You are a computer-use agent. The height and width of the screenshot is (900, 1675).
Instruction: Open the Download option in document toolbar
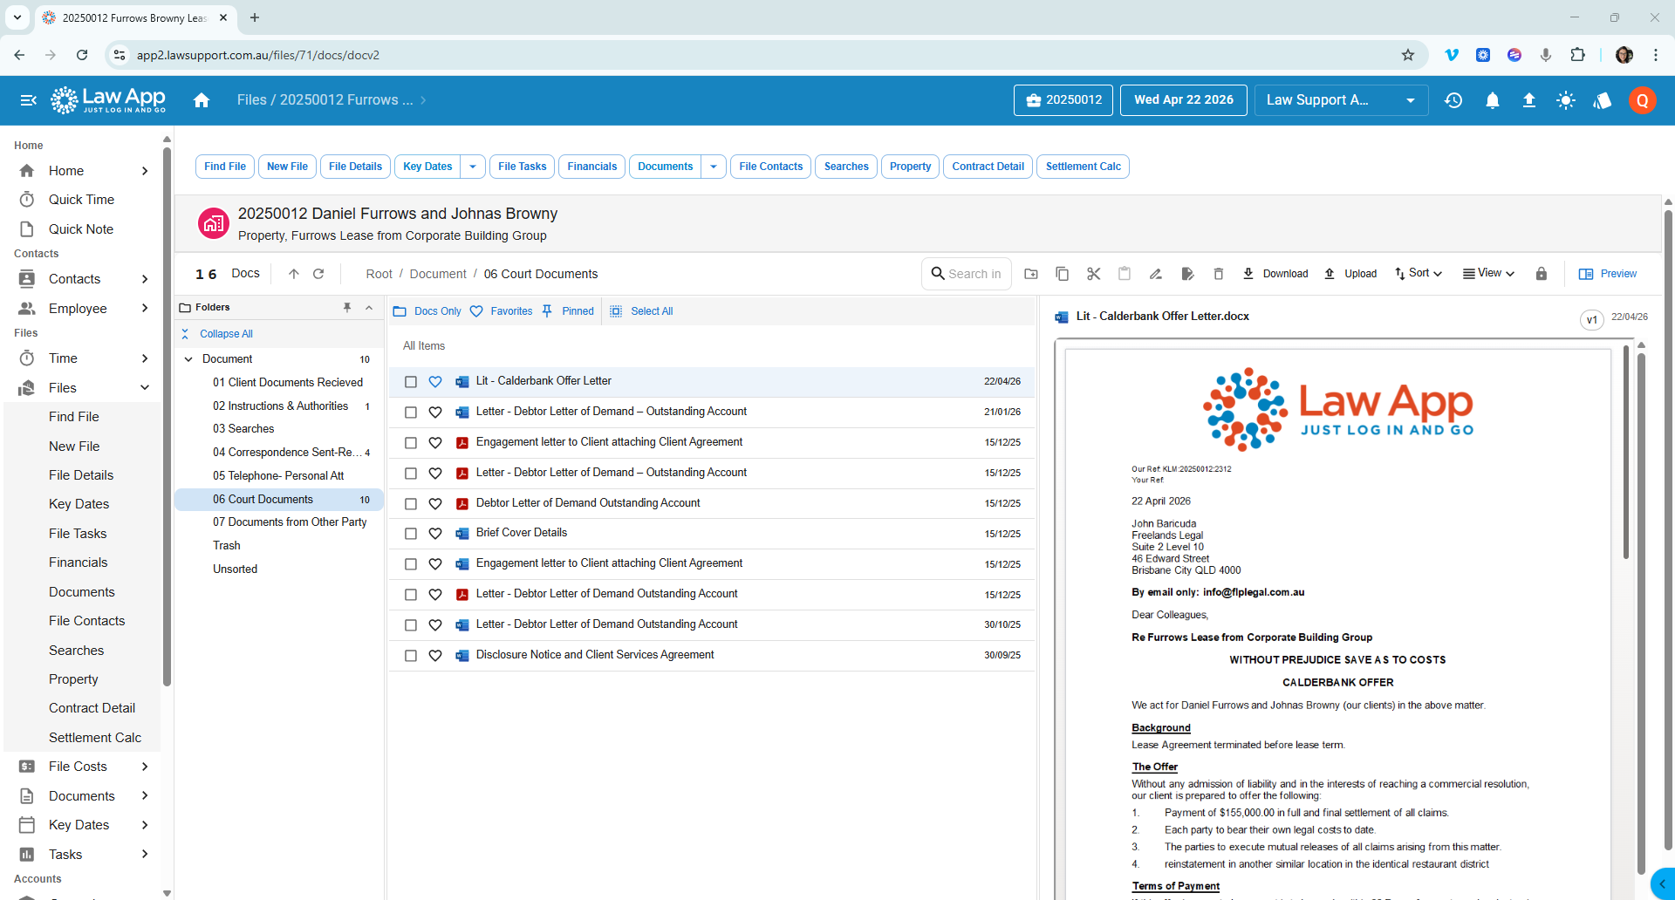(1275, 273)
